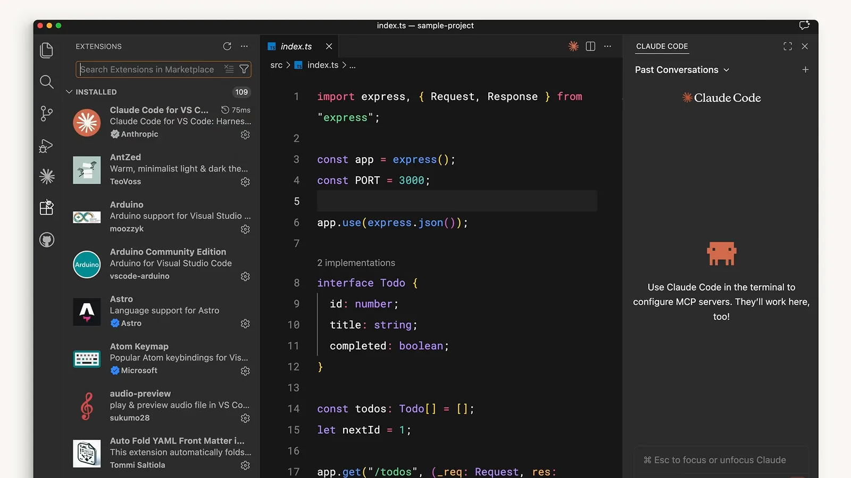Close the Claude Code side panel
The height and width of the screenshot is (478, 851).
[805, 46]
